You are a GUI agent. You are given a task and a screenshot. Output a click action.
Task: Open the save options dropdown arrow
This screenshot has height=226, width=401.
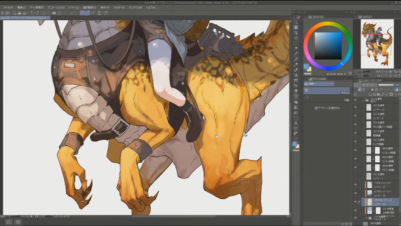coord(28,13)
